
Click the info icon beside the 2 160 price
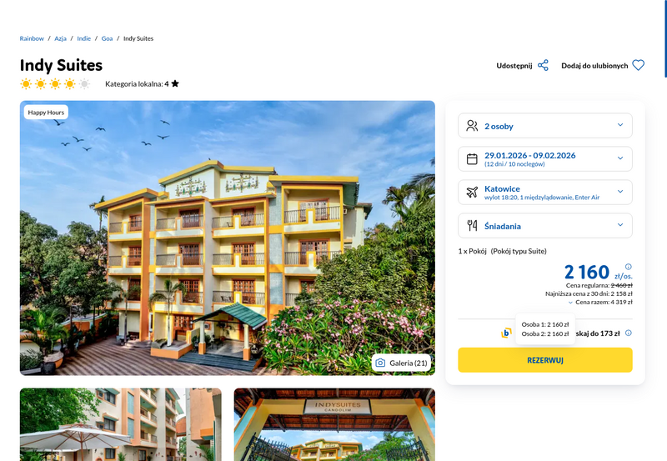click(629, 267)
